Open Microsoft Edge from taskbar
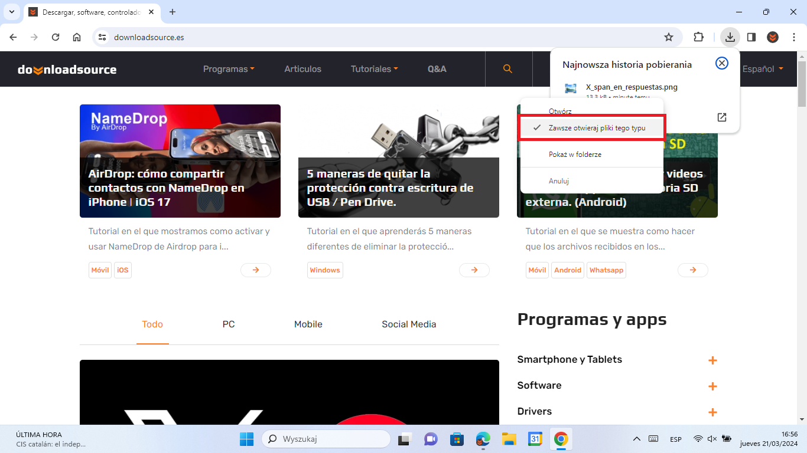Screen dimensions: 807x453 click(483, 439)
